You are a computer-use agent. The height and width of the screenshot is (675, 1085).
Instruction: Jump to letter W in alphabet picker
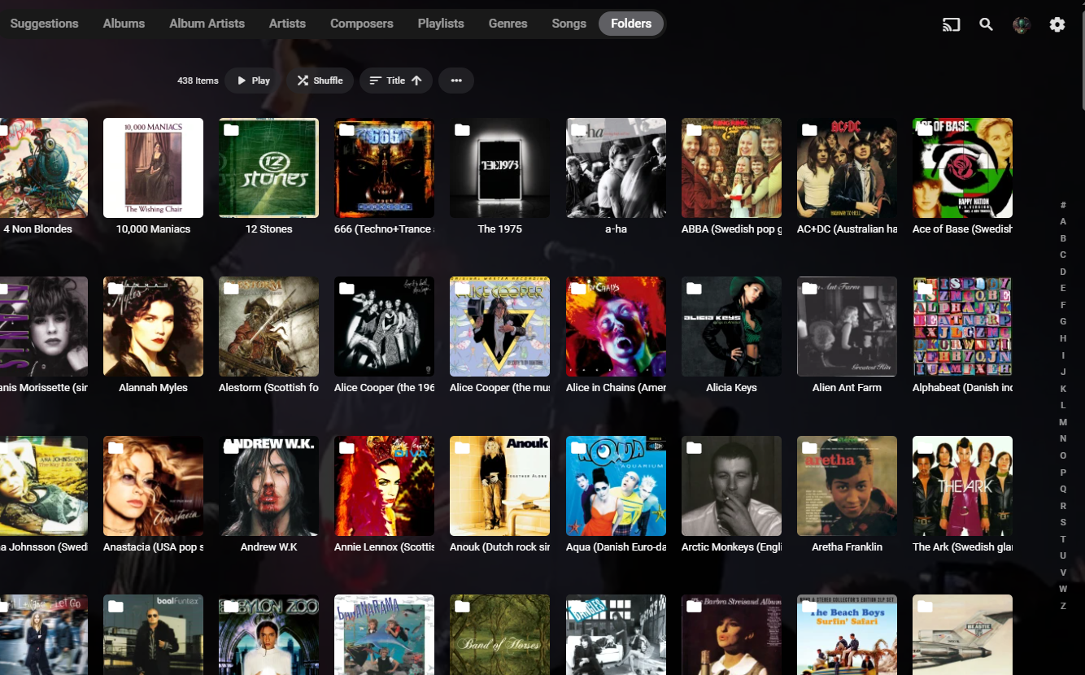coord(1063,589)
